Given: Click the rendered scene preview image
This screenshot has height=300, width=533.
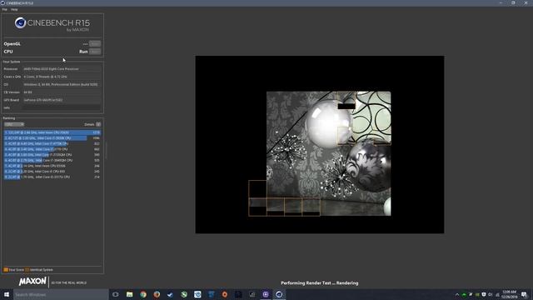Looking at the screenshot, I should pyautogui.click(x=320, y=144).
